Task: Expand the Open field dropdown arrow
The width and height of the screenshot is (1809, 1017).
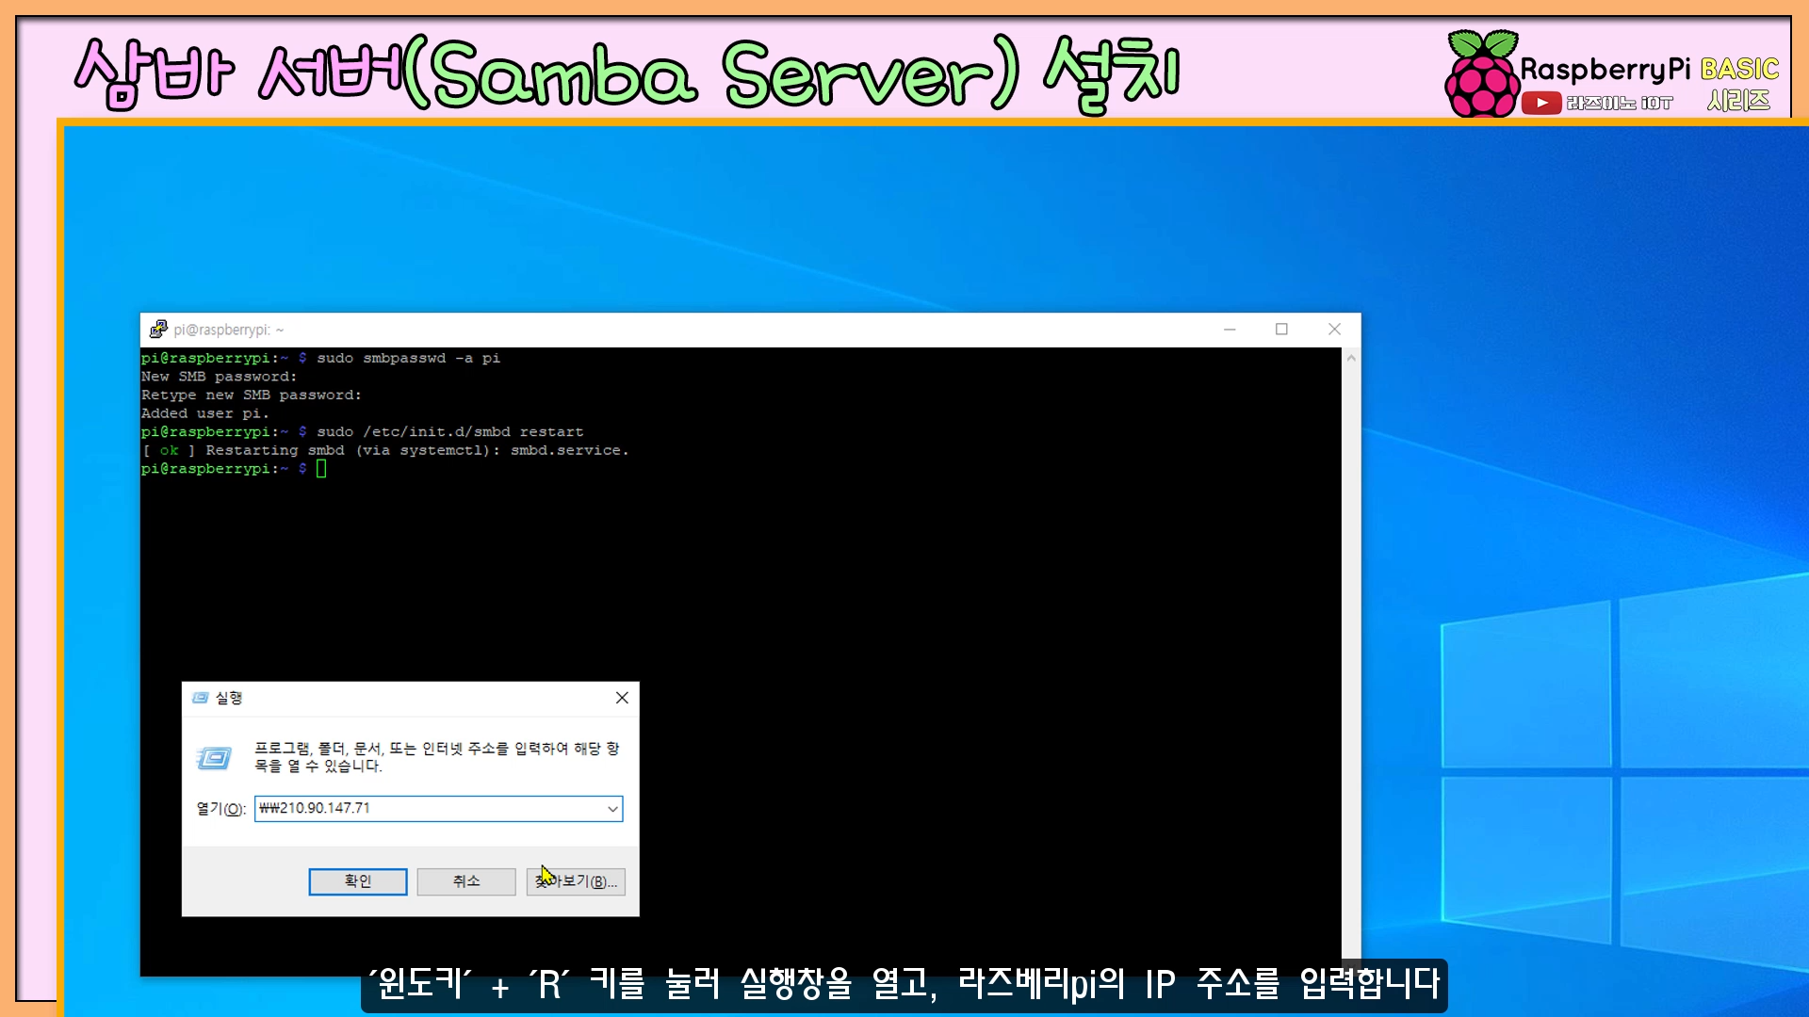Action: pyautogui.click(x=612, y=809)
